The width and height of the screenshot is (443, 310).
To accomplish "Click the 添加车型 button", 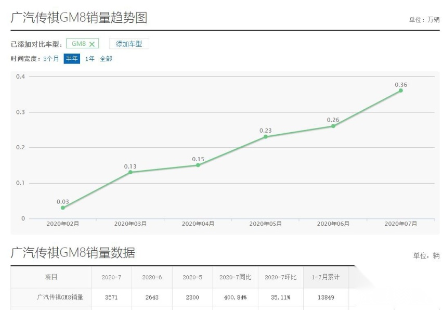I will tap(129, 44).
